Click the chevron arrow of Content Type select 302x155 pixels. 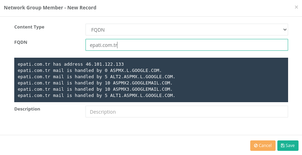(x=285, y=30)
